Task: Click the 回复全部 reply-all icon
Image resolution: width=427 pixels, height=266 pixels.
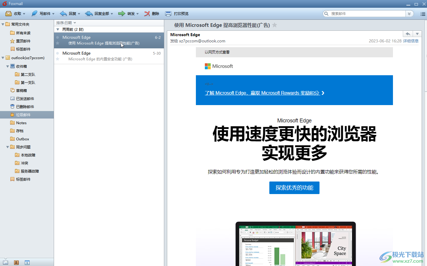Action: pos(89,13)
